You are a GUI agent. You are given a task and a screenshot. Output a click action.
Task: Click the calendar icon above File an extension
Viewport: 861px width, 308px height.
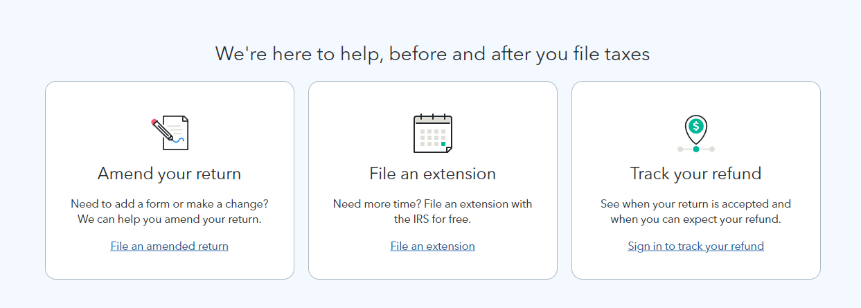pyautogui.click(x=432, y=134)
